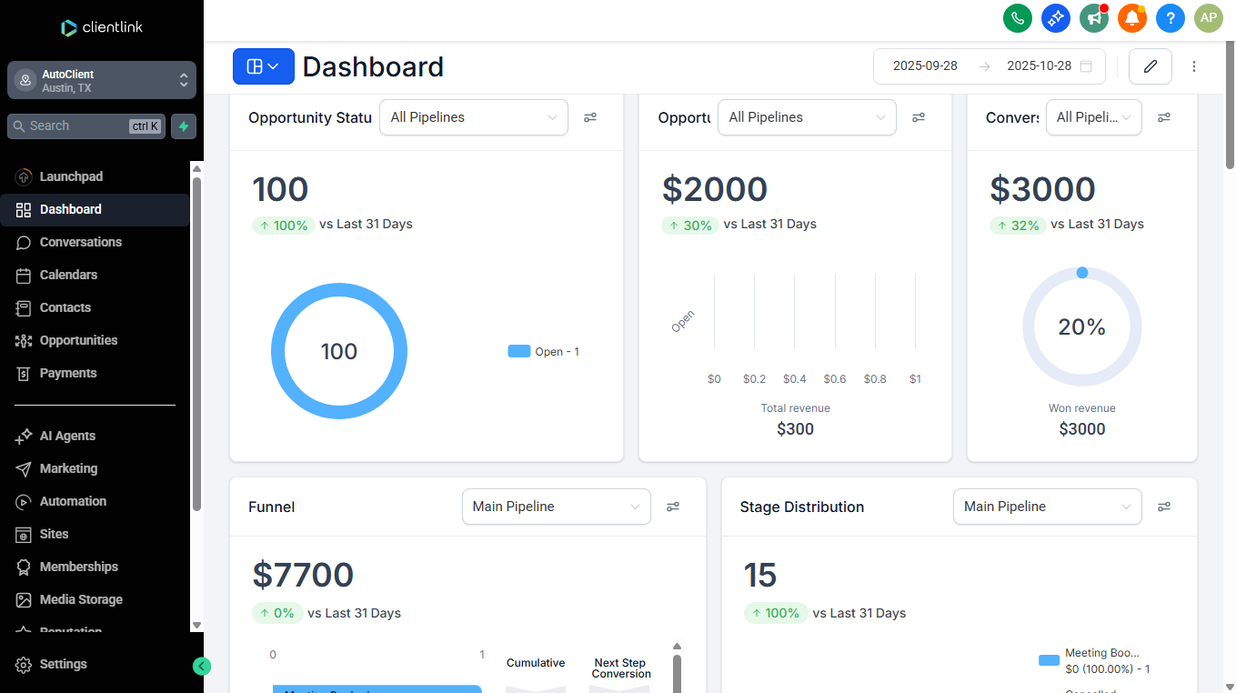
Task: Click the date range picker field
Action: pos(990,66)
